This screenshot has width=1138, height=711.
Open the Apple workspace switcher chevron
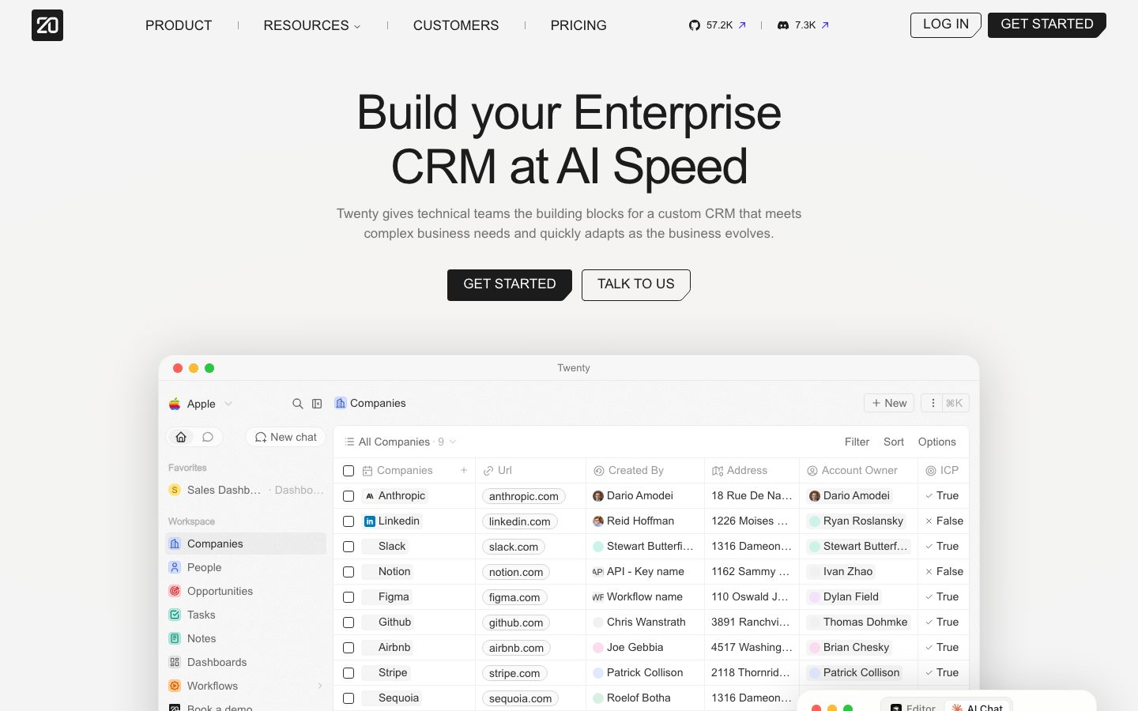(x=228, y=404)
